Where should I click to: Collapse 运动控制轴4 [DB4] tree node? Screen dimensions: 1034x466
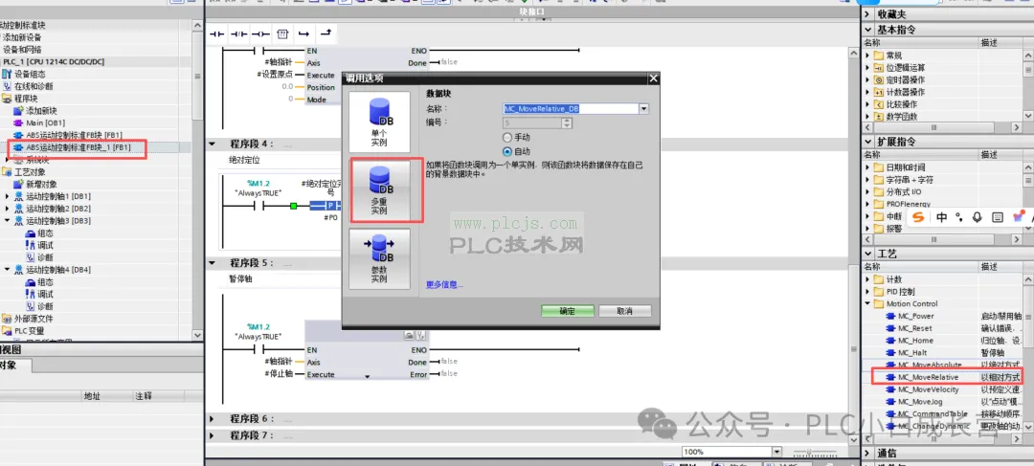8,270
